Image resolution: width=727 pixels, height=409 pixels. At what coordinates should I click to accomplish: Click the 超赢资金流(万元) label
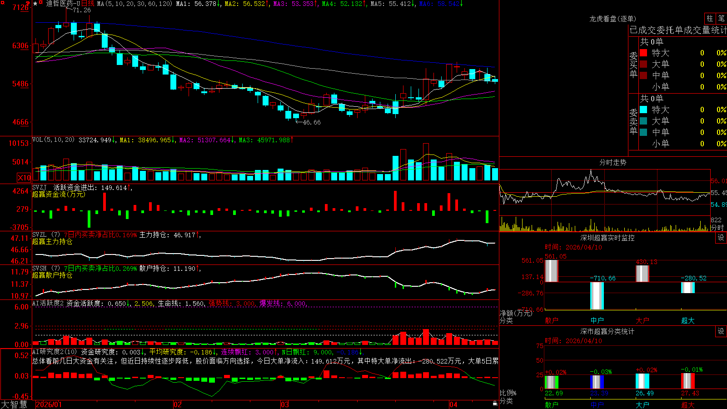click(x=59, y=194)
